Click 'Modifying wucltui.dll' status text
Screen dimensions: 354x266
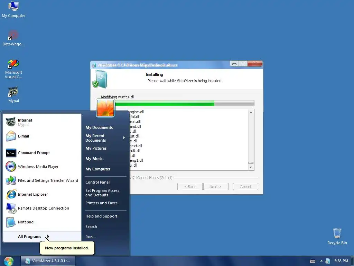click(x=117, y=97)
